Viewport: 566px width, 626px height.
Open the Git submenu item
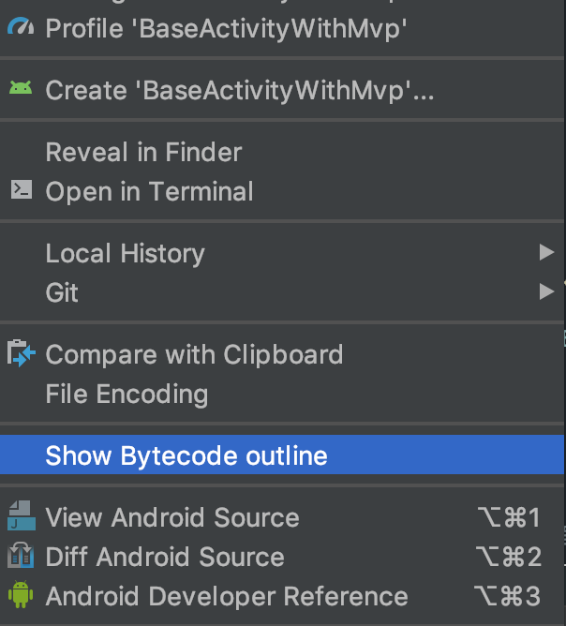pyautogui.click(x=62, y=292)
